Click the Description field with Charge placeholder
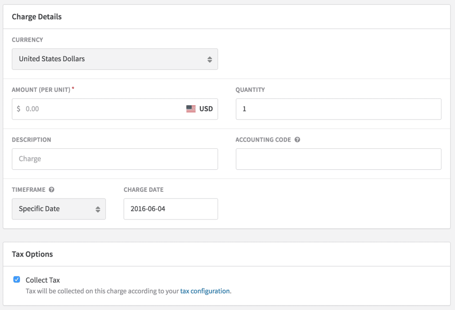The height and width of the screenshot is (310, 455). 115,159
